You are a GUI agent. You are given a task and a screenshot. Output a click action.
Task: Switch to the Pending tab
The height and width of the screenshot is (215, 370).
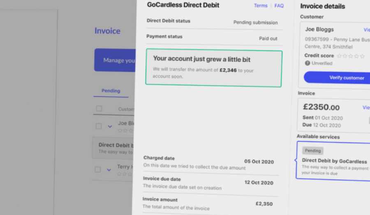click(111, 91)
